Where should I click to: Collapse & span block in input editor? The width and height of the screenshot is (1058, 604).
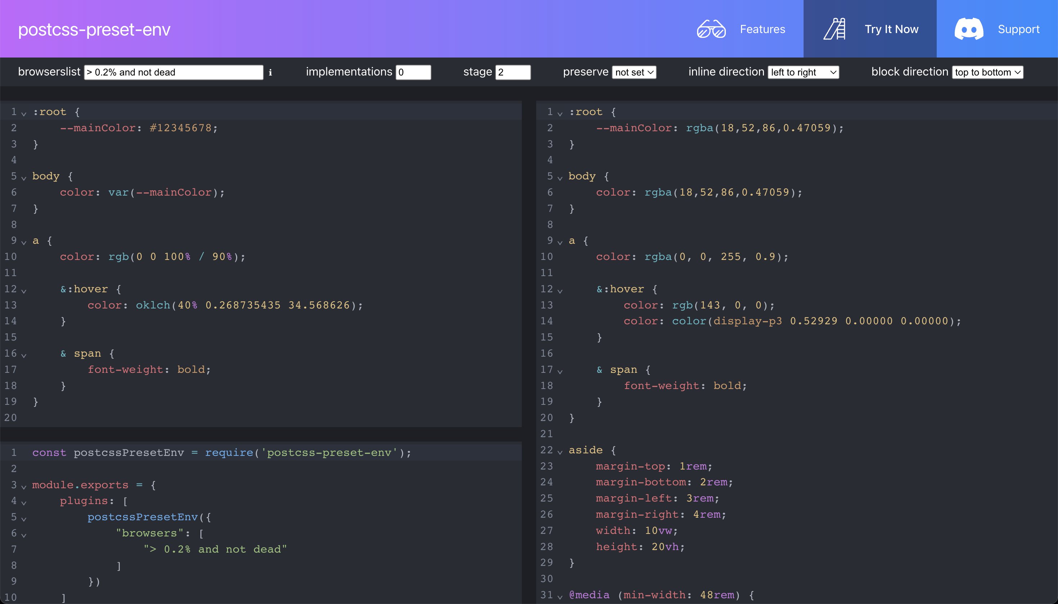(24, 355)
